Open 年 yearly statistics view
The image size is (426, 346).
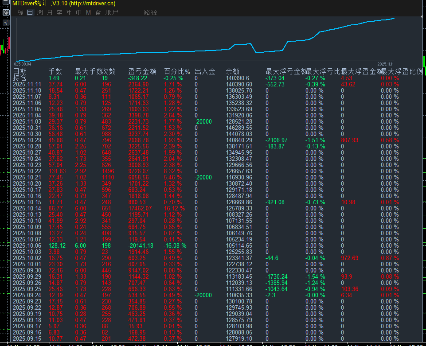(x=69, y=12)
